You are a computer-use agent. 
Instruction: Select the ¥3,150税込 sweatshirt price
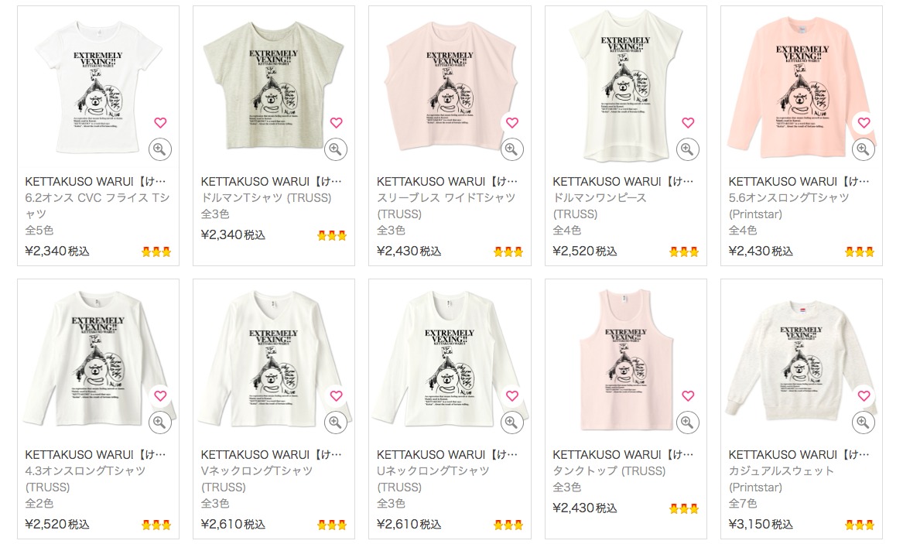pyautogui.click(x=760, y=525)
